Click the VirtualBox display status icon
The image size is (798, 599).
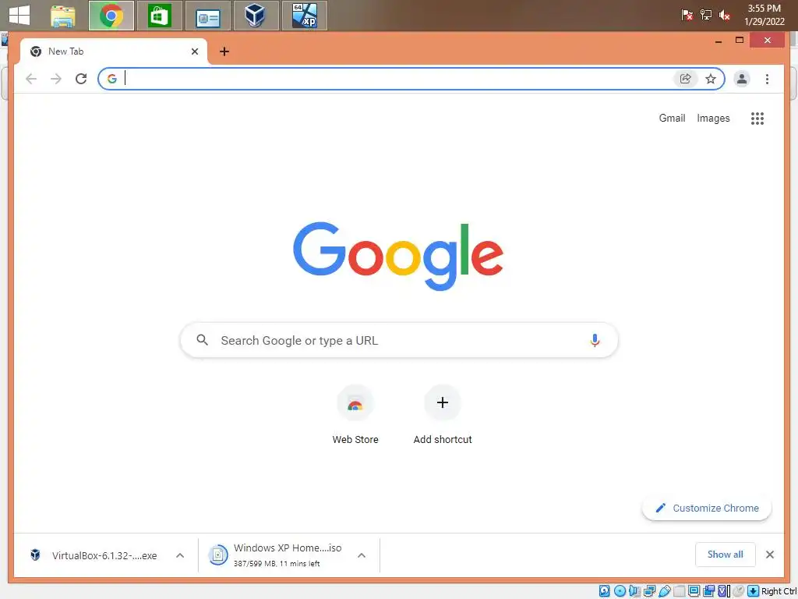694,591
